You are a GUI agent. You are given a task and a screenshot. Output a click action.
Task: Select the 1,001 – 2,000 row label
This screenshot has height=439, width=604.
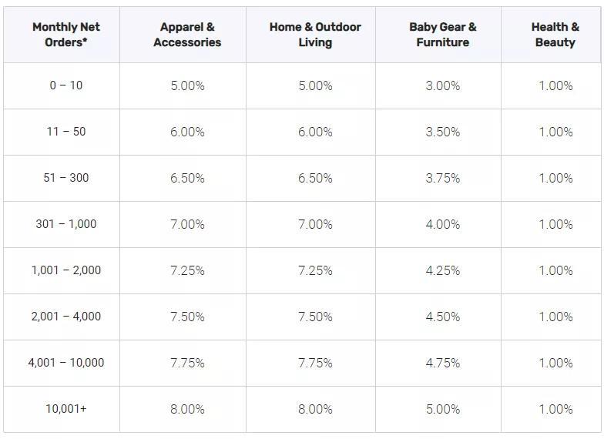click(66, 270)
